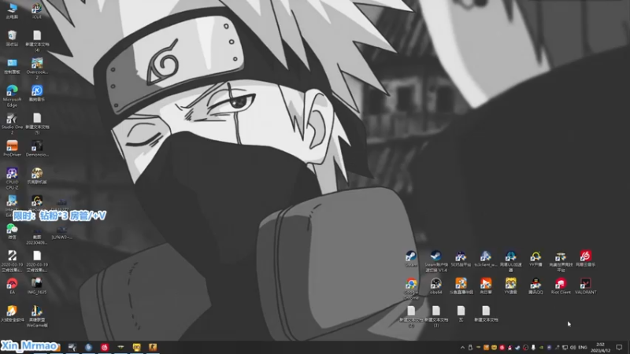
Task: Launch the ProDriver shortcut
Action: (x=12, y=148)
